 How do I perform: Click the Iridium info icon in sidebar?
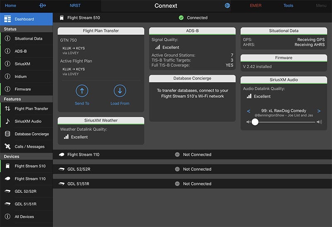coord(7,76)
